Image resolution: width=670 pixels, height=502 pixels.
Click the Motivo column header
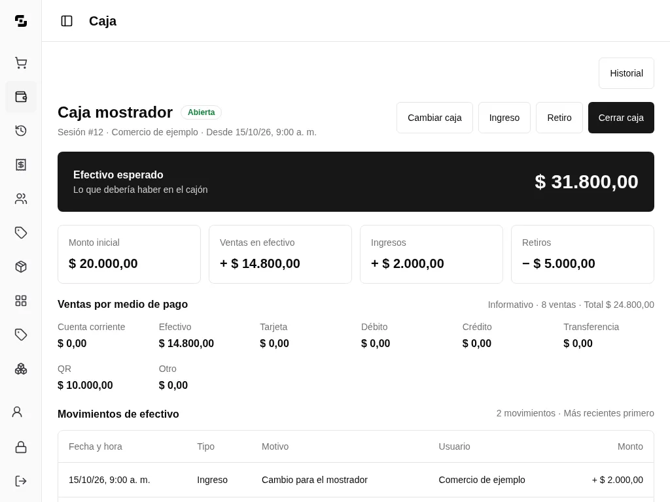tap(275, 446)
